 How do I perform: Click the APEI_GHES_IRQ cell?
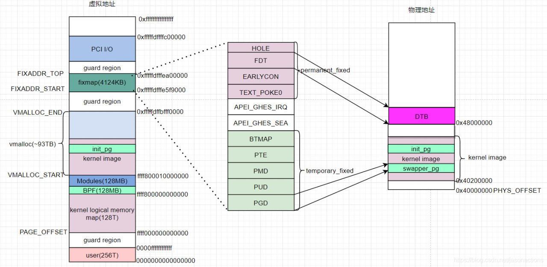tap(261, 107)
